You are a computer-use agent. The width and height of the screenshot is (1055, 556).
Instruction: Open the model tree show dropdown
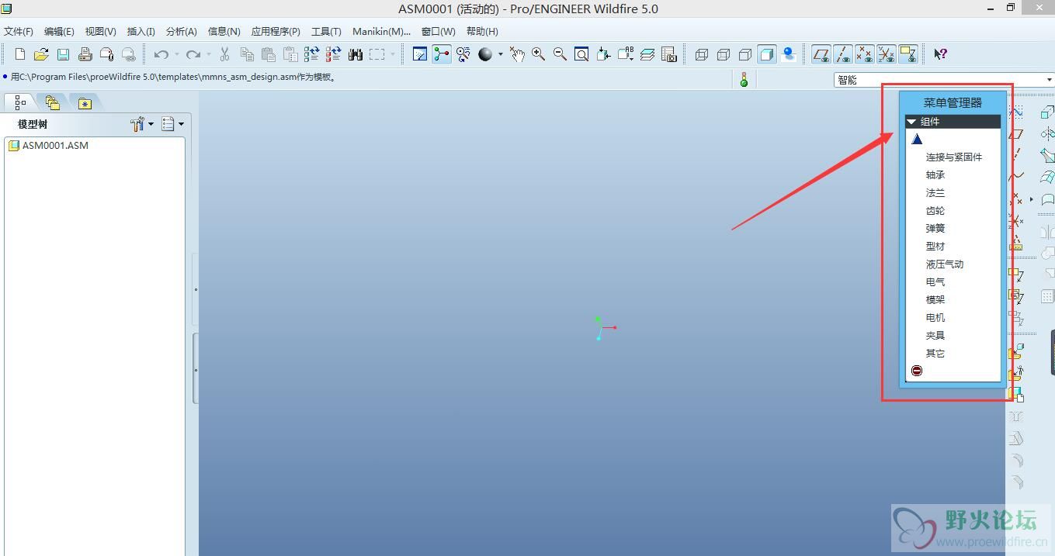pyautogui.click(x=172, y=124)
